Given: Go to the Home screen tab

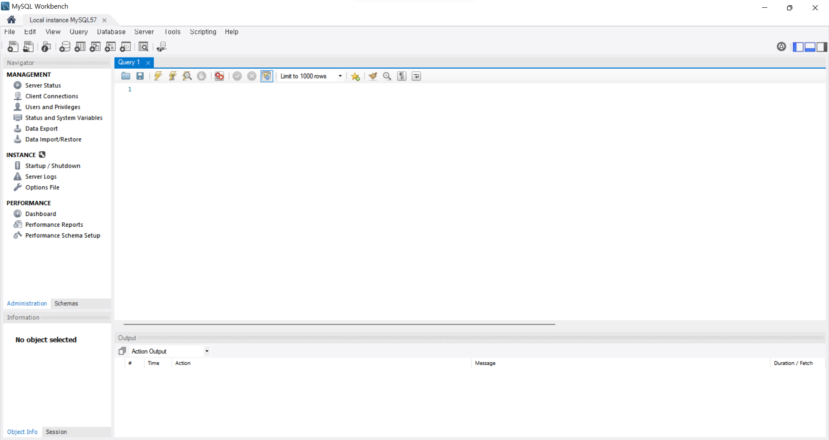Looking at the screenshot, I should click(x=12, y=19).
